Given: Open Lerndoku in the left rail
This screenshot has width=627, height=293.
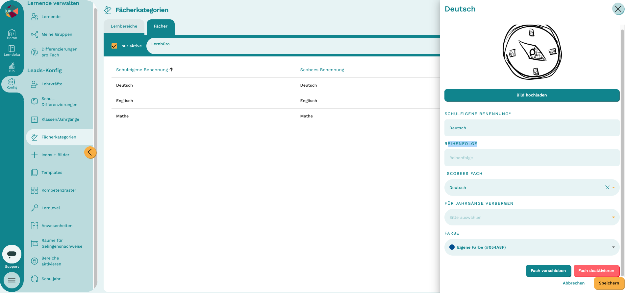Looking at the screenshot, I should coord(12,51).
